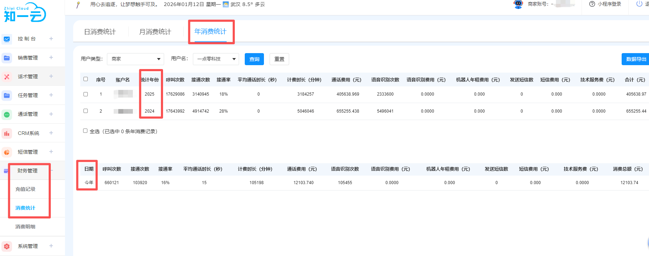Switch to the 日消费统计 tab
Viewport: 649px width, 256px height.
coord(100,32)
